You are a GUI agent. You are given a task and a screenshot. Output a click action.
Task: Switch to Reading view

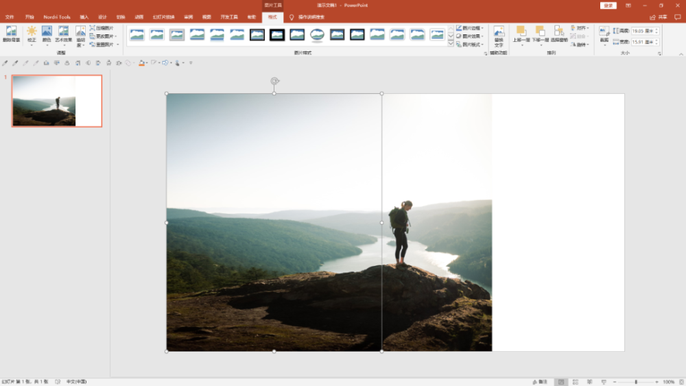point(589,382)
